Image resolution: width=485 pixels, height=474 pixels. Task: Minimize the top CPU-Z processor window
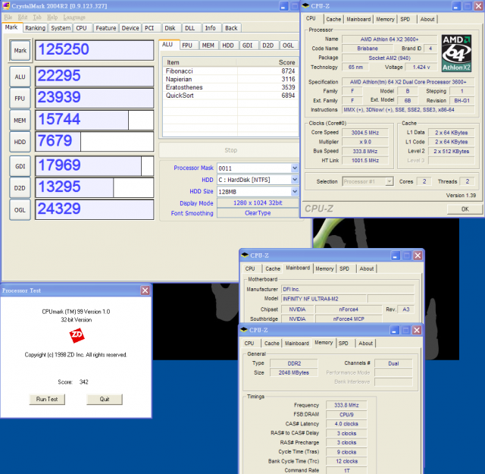coord(456,6)
